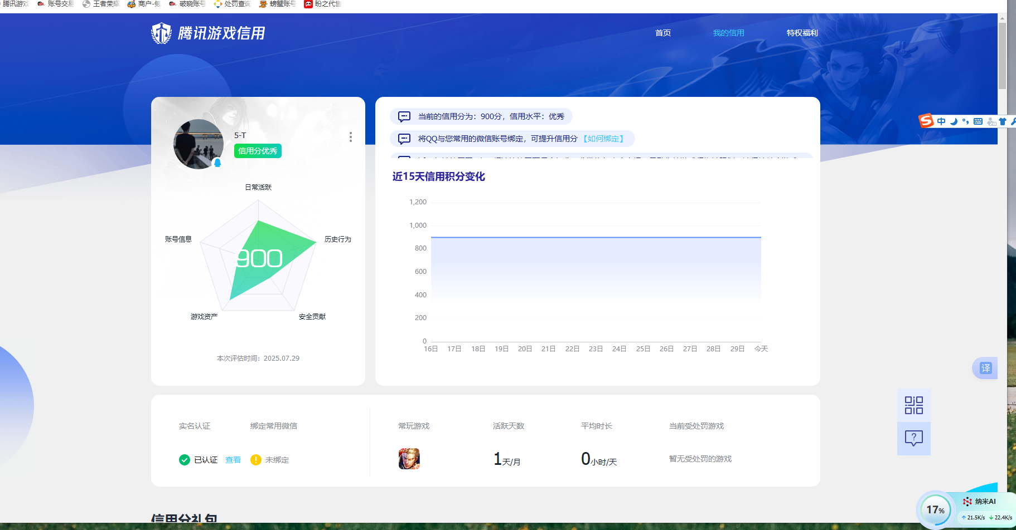This screenshot has height=530, width=1016.
Task: Open the 破晓账号 bookmark
Action: (x=187, y=4)
